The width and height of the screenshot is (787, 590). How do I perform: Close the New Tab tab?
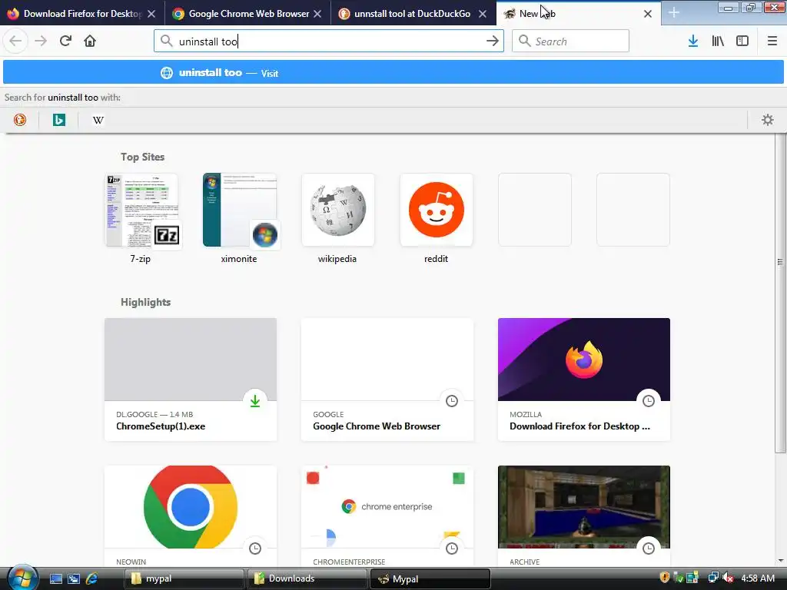(x=648, y=14)
